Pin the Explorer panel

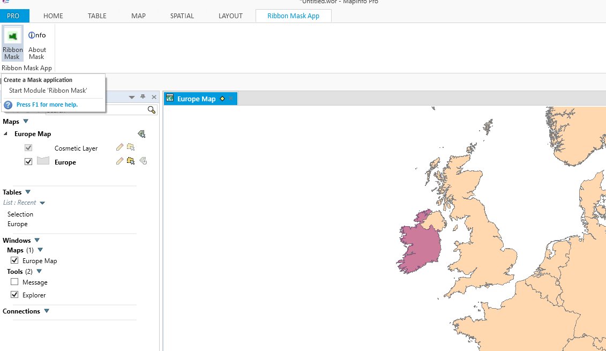(x=143, y=96)
